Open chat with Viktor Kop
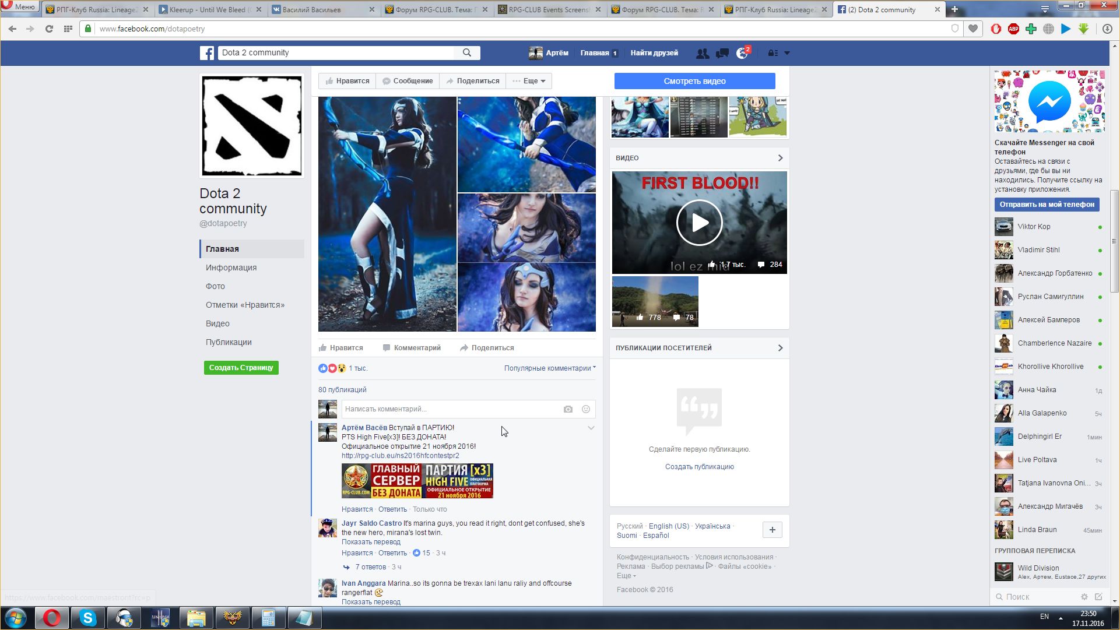The image size is (1120, 630). (1049, 227)
